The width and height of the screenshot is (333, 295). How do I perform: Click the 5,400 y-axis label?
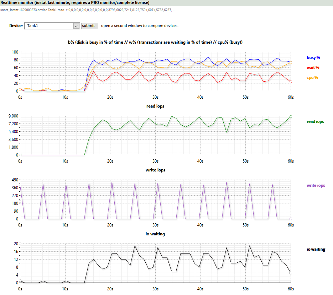pos(14,132)
